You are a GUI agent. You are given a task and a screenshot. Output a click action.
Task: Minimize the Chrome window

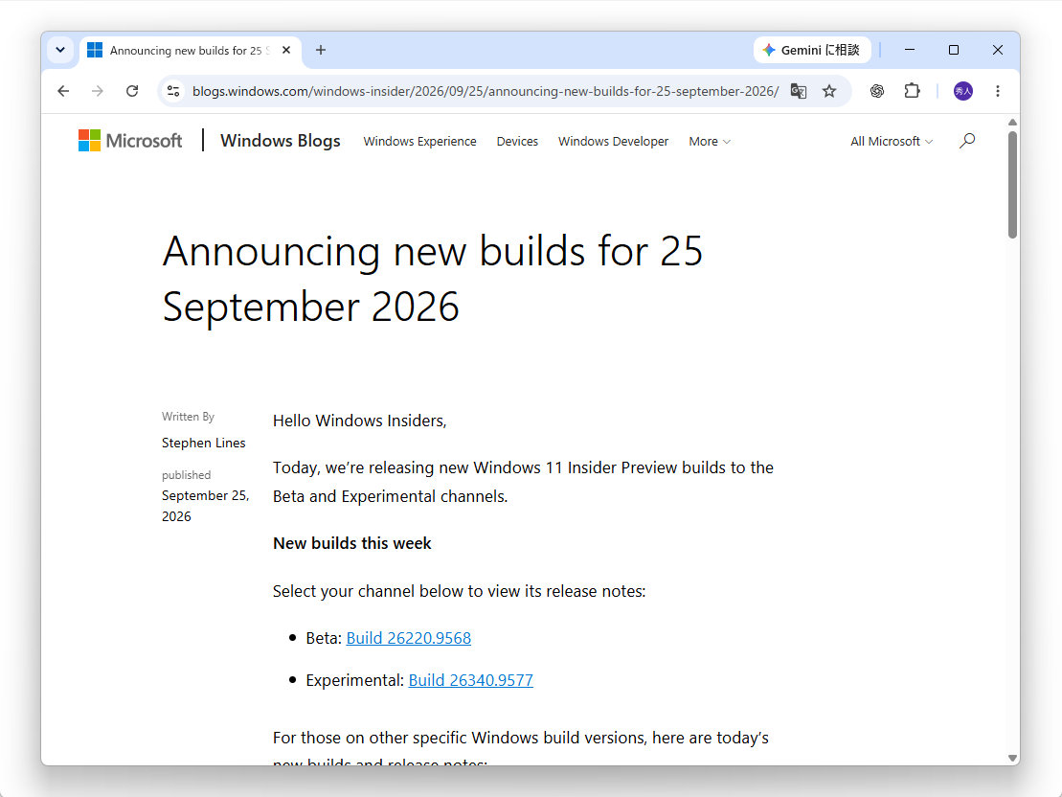click(x=910, y=50)
